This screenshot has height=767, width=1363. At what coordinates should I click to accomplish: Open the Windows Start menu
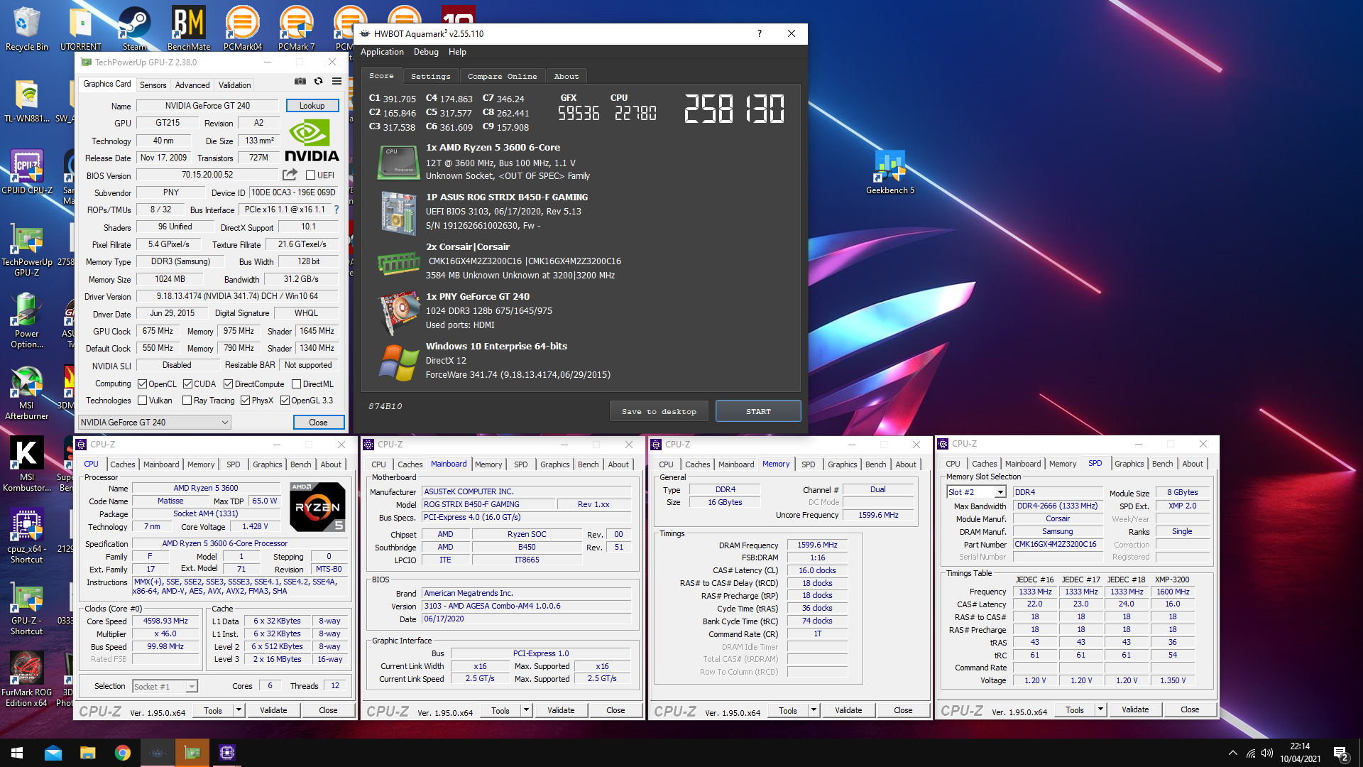point(17,753)
